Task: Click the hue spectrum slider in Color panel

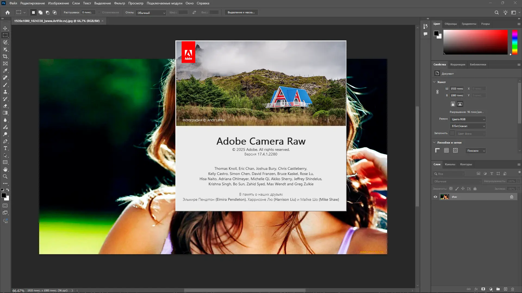Action: pyautogui.click(x=515, y=42)
